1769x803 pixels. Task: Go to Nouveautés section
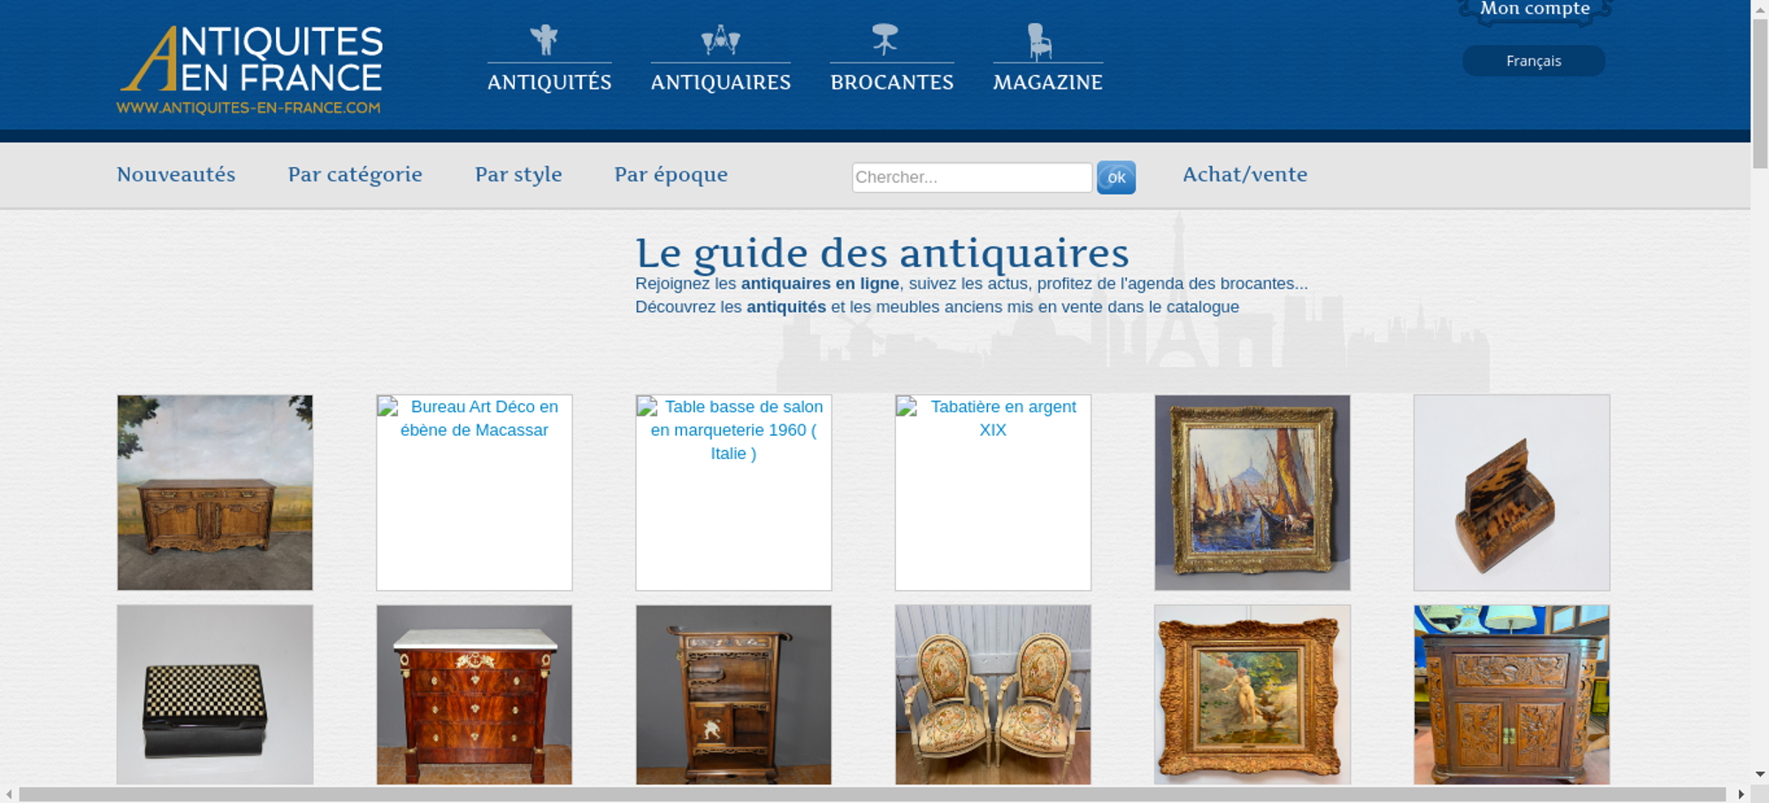tap(176, 174)
